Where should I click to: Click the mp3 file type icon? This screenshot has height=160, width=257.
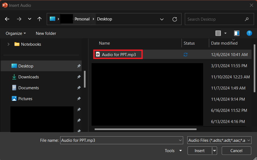point(98,54)
